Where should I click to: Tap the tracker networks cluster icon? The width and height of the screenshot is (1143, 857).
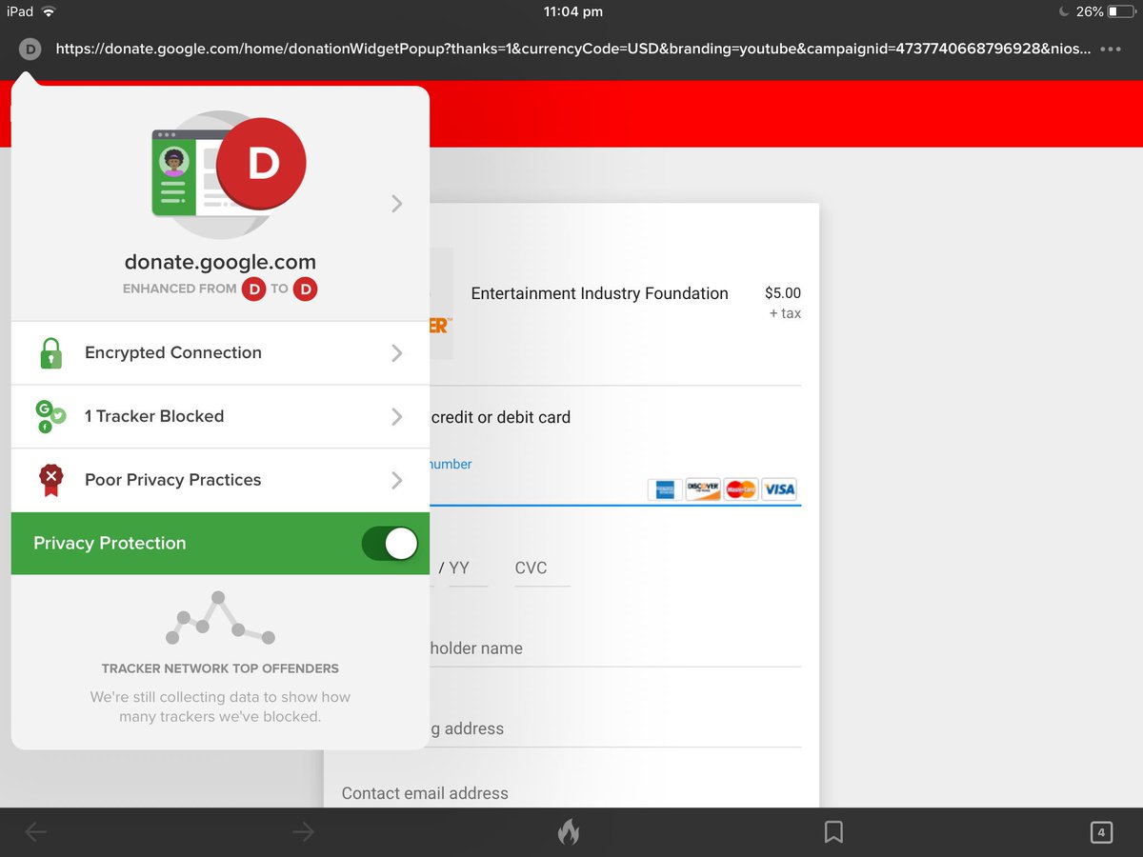50,416
